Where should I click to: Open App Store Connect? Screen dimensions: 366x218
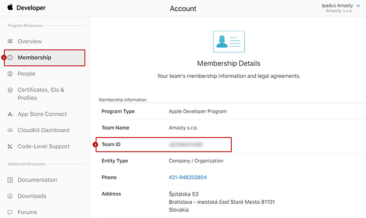pos(42,114)
